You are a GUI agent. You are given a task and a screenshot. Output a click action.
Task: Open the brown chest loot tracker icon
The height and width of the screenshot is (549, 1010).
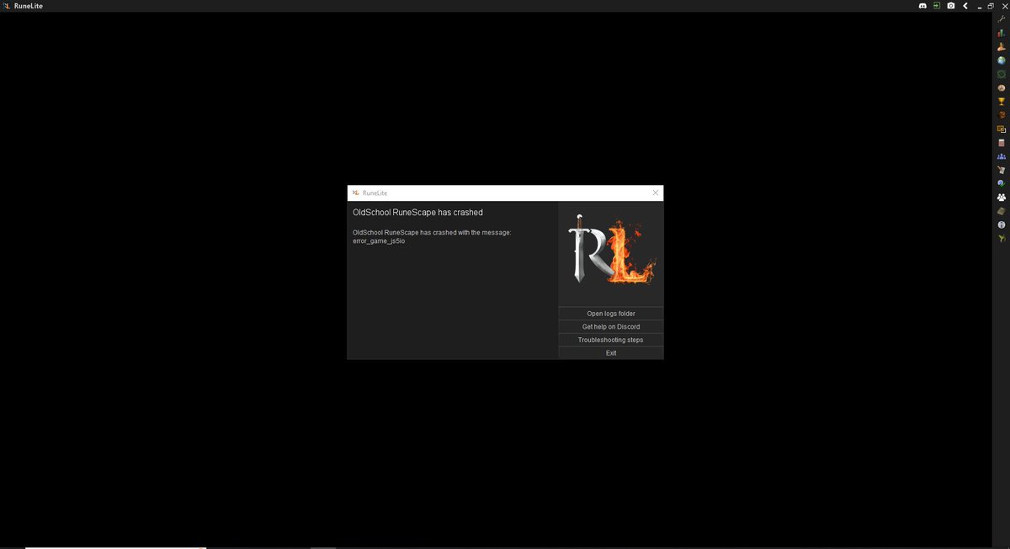pos(1002,115)
